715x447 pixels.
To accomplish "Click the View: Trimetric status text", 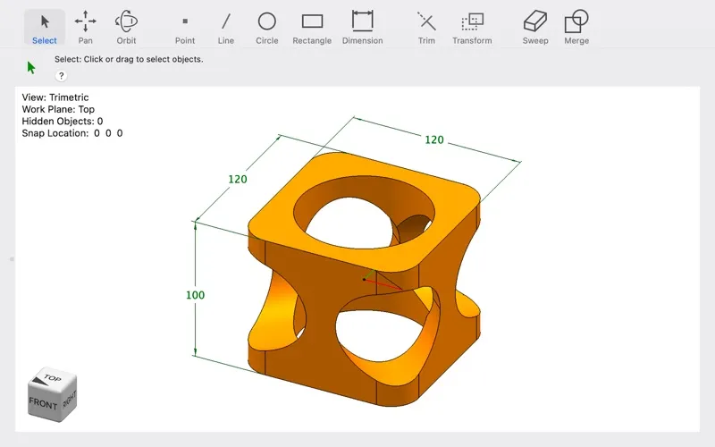I will click(x=55, y=97).
